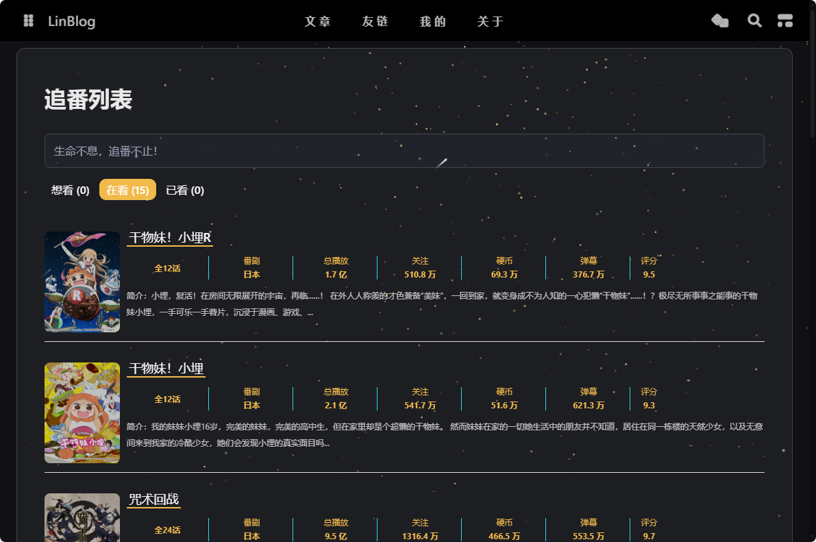This screenshot has height=542, width=816.
Task: Click the dice random-article icon
Action: click(x=719, y=21)
